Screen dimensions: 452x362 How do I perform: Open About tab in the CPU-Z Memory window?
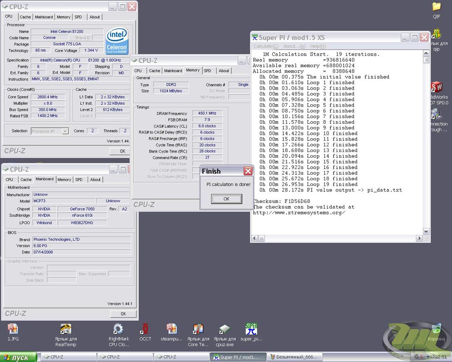click(224, 71)
